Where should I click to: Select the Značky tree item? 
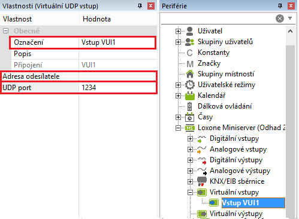pos(209,63)
